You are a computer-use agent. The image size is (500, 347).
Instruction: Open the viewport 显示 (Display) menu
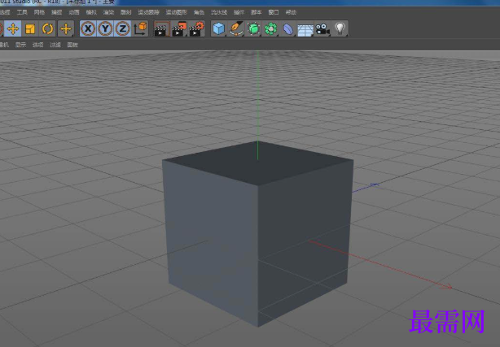(x=20, y=45)
